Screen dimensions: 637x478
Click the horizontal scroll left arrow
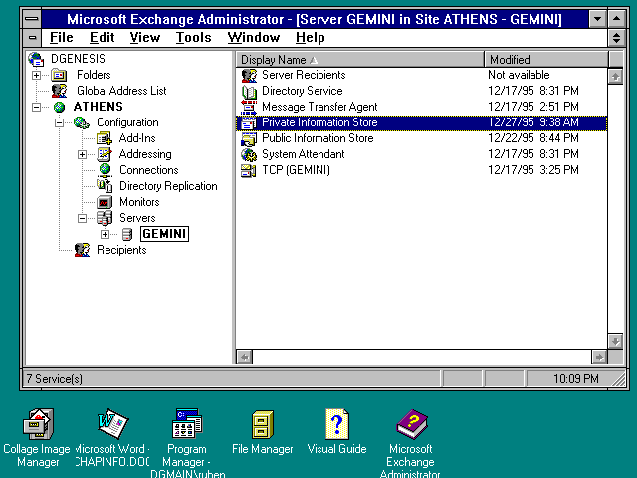(244, 357)
